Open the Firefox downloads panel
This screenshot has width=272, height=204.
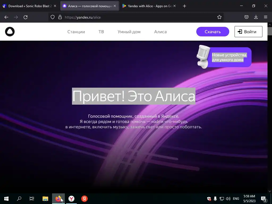[256, 17]
